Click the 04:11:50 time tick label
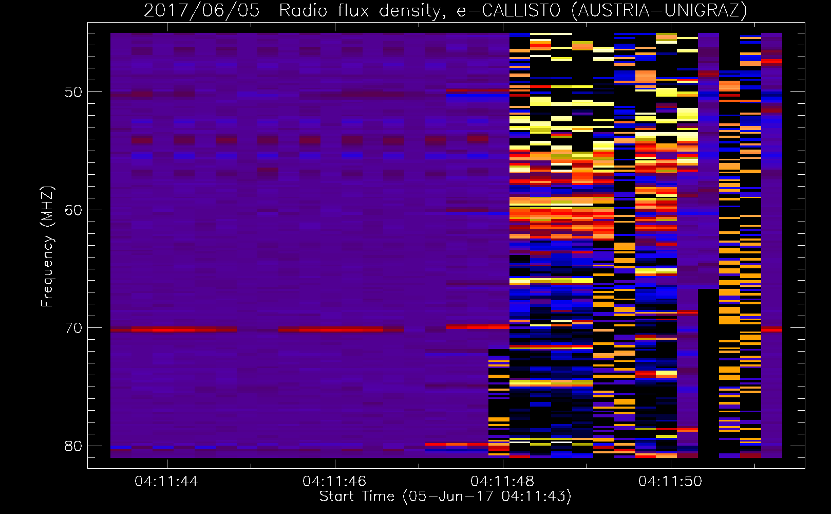The image size is (831, 514). [x=670, y=482]
